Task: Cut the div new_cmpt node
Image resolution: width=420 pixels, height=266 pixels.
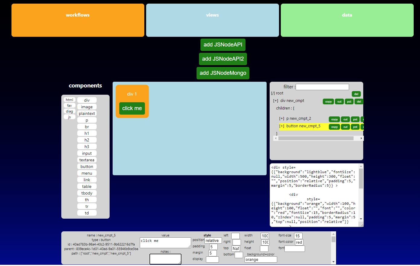Action: [339, 102]
